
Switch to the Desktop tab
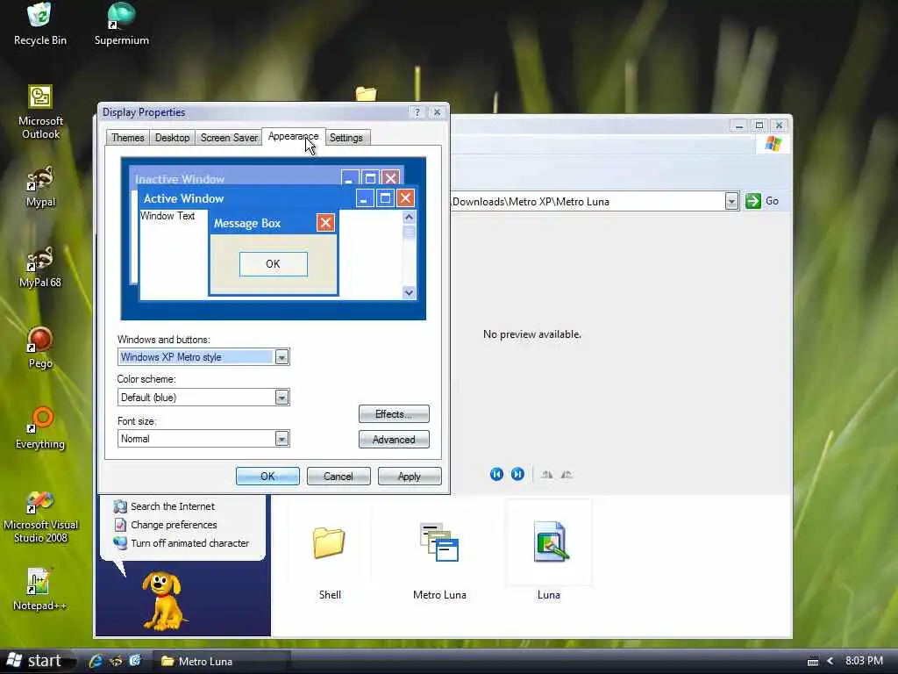pyautogui.click(x=173, y=138)
